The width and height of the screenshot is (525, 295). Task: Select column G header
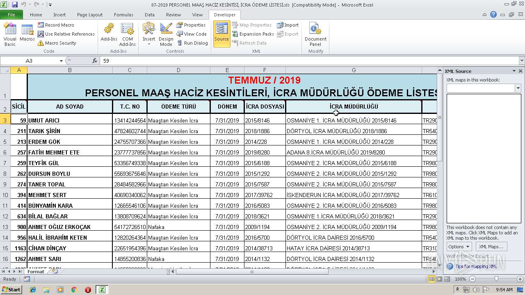click(x=354, y=70)
